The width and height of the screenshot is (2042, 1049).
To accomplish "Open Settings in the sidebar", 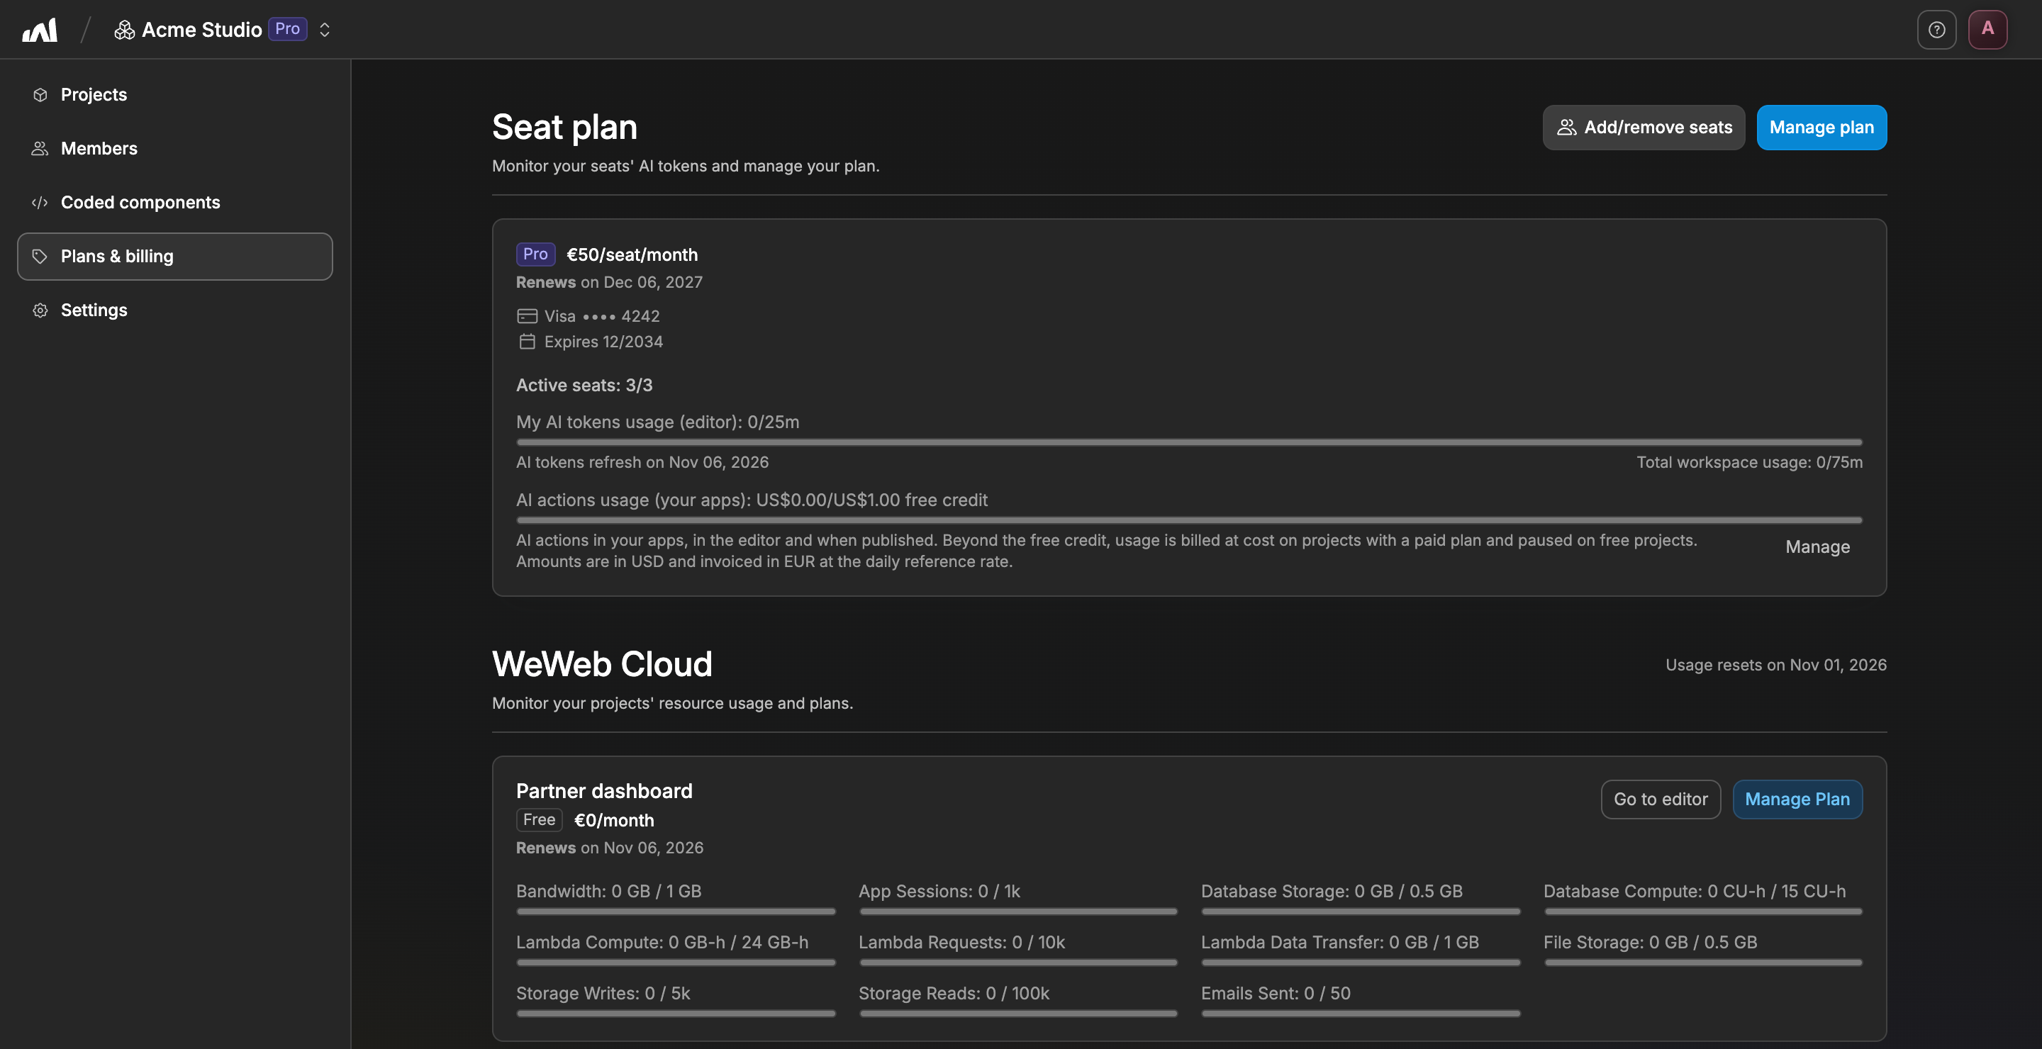I will (x=174, y=310).
